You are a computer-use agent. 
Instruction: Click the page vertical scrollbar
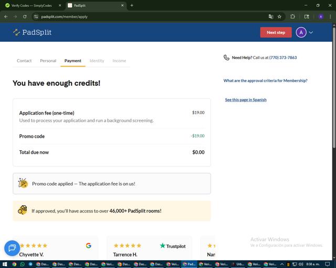(x=334, y=87)
